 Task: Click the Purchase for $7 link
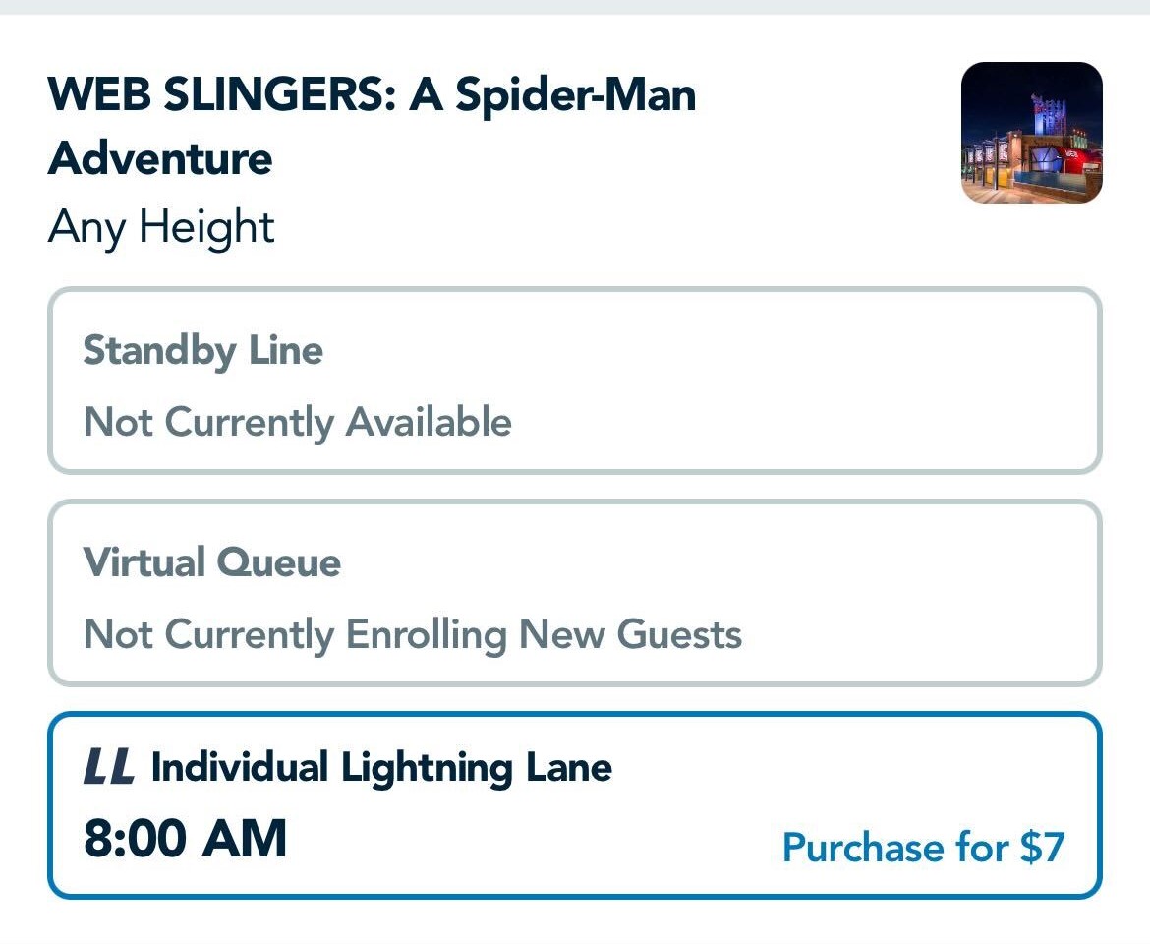(x=923, y=848)
